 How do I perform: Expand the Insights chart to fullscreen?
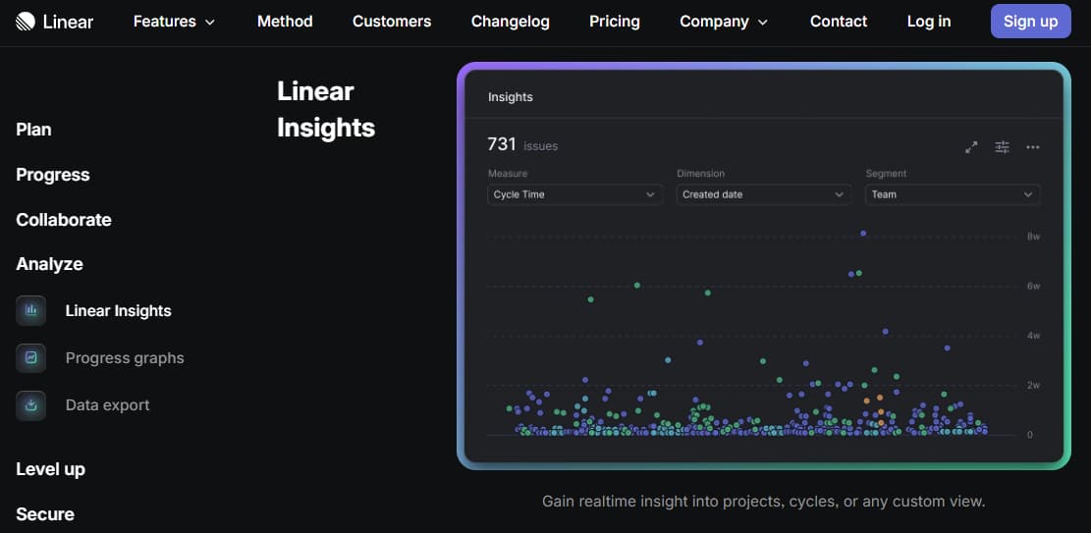tap(971, 147)
